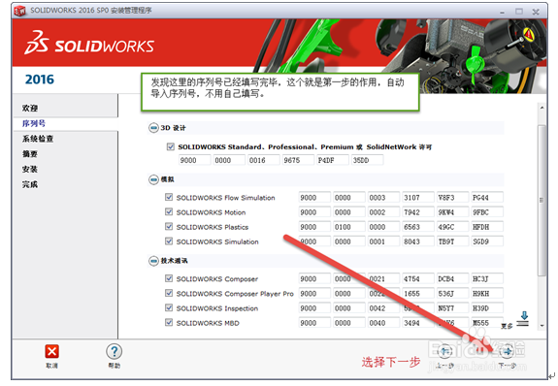
Task: Click Inspection serial field H39D
Action: tap(487, 308)
